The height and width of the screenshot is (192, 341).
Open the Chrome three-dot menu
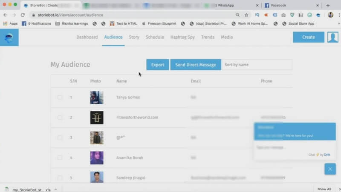click(x=339, y=15)
